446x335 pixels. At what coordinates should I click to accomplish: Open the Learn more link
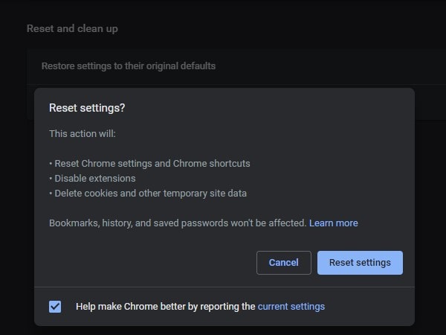333,223
